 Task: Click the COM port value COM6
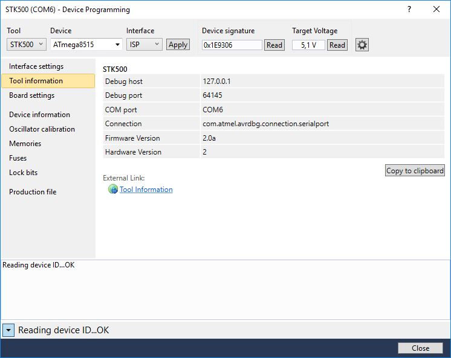point(322,109)
